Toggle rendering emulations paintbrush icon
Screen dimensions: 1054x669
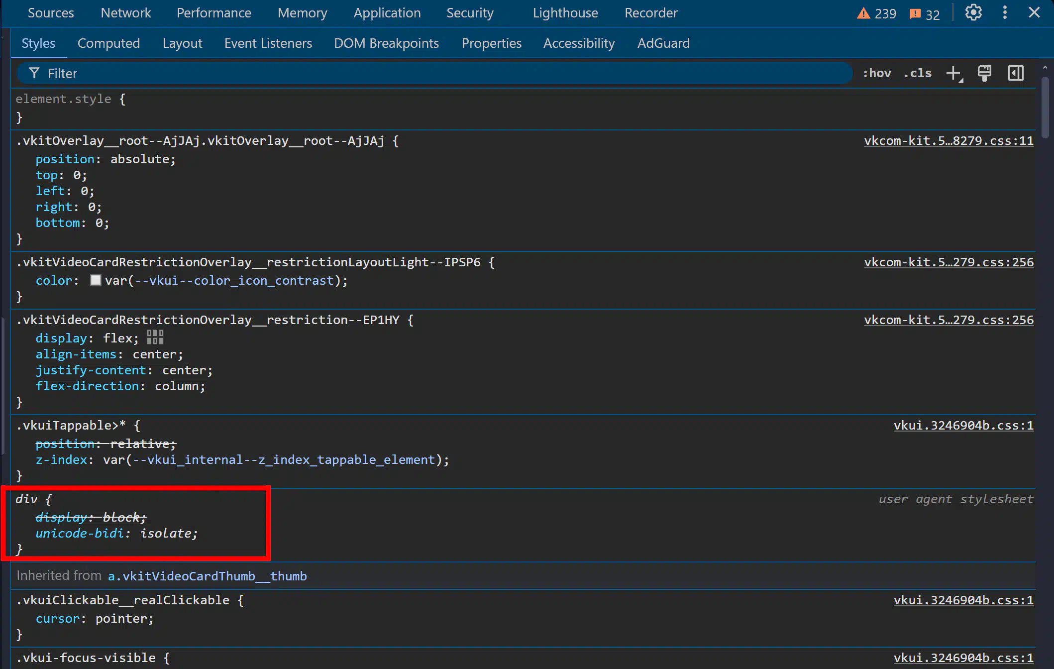(x=984, y=73)
